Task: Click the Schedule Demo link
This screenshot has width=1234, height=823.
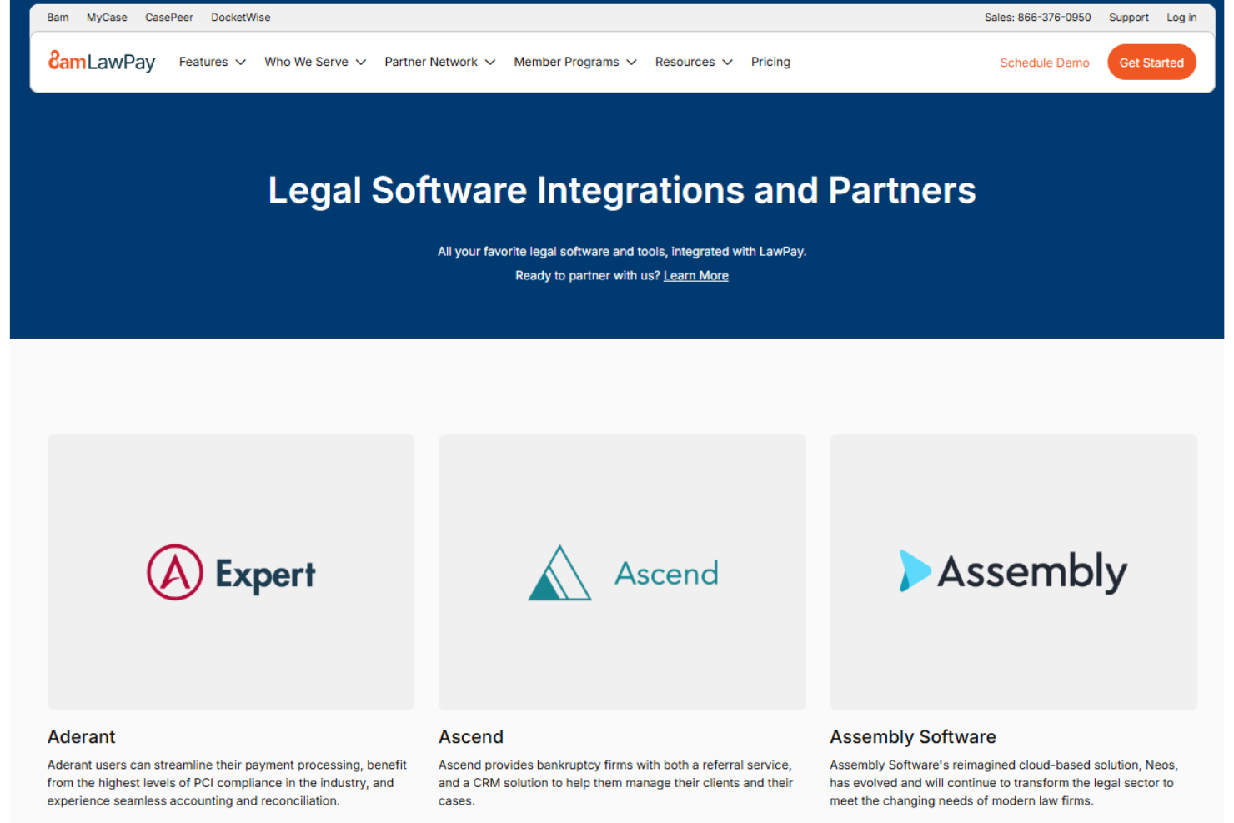Action: (1044, 63)
